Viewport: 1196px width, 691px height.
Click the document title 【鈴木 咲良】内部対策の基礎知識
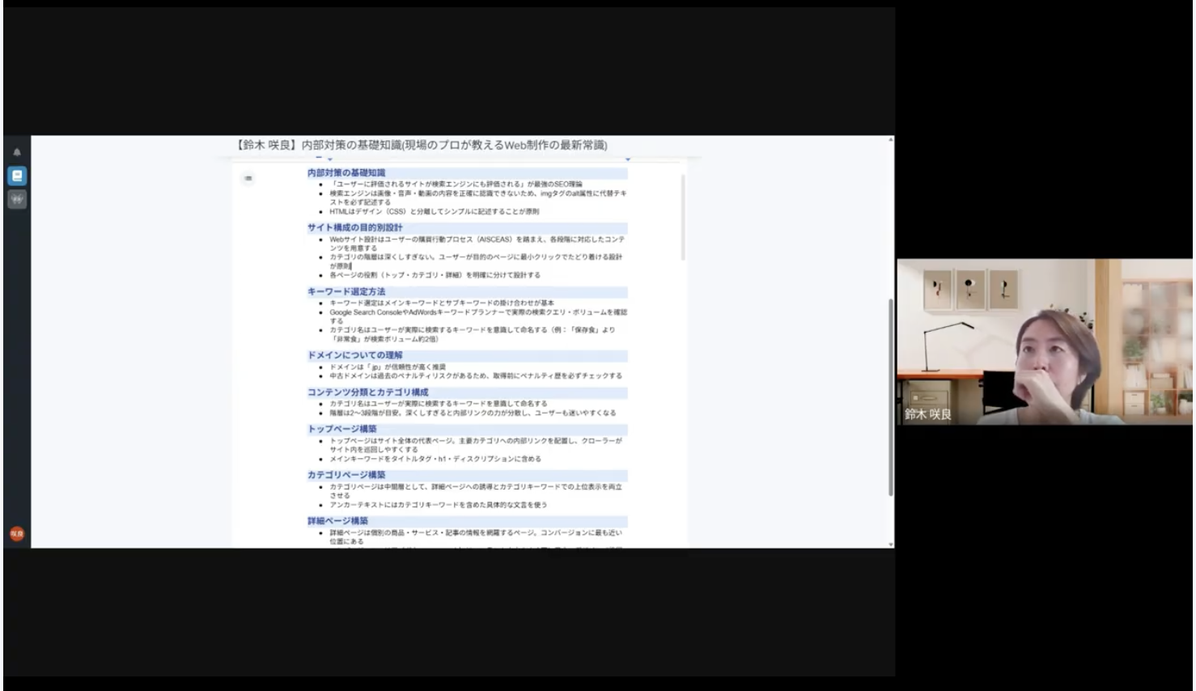point(421,145)
